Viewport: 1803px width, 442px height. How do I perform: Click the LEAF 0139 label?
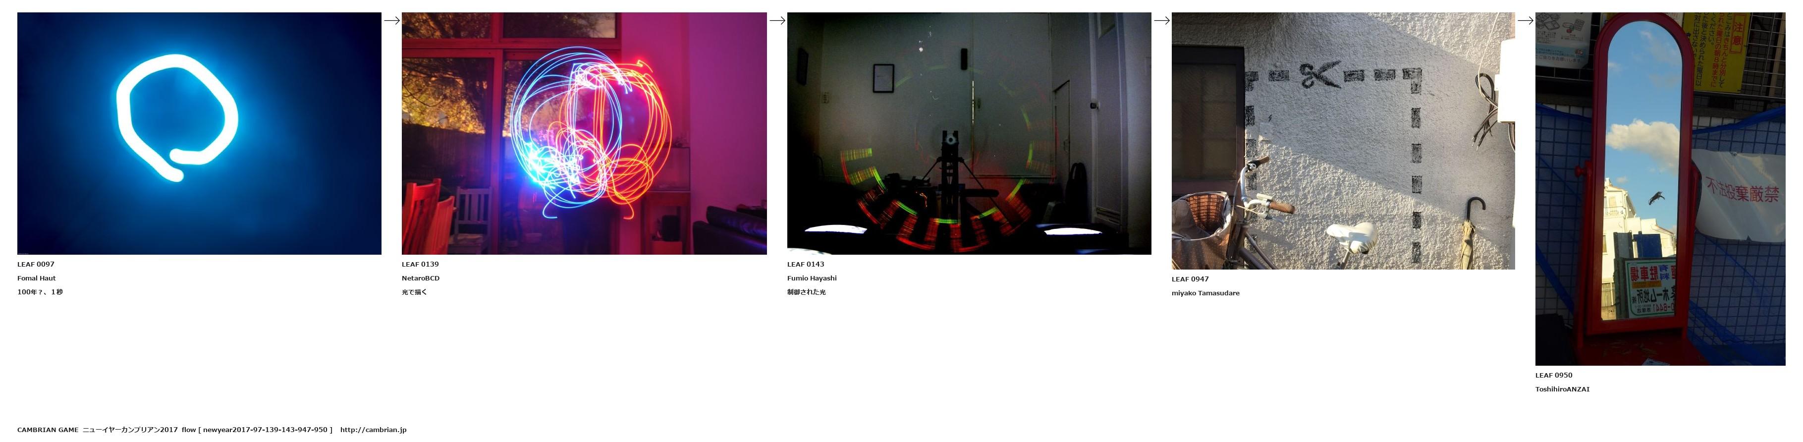point(420,264)
